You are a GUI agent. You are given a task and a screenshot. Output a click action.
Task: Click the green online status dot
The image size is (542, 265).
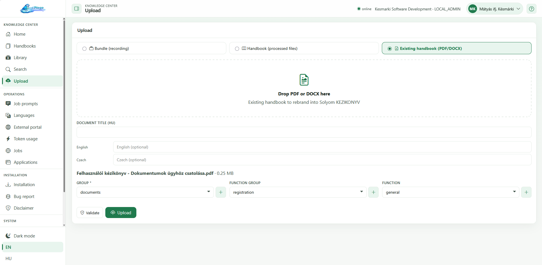point(359,9)
